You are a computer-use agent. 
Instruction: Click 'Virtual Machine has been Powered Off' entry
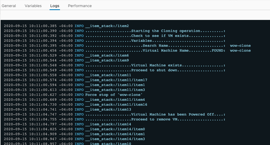pyautogui.click(x=155, y=114)
